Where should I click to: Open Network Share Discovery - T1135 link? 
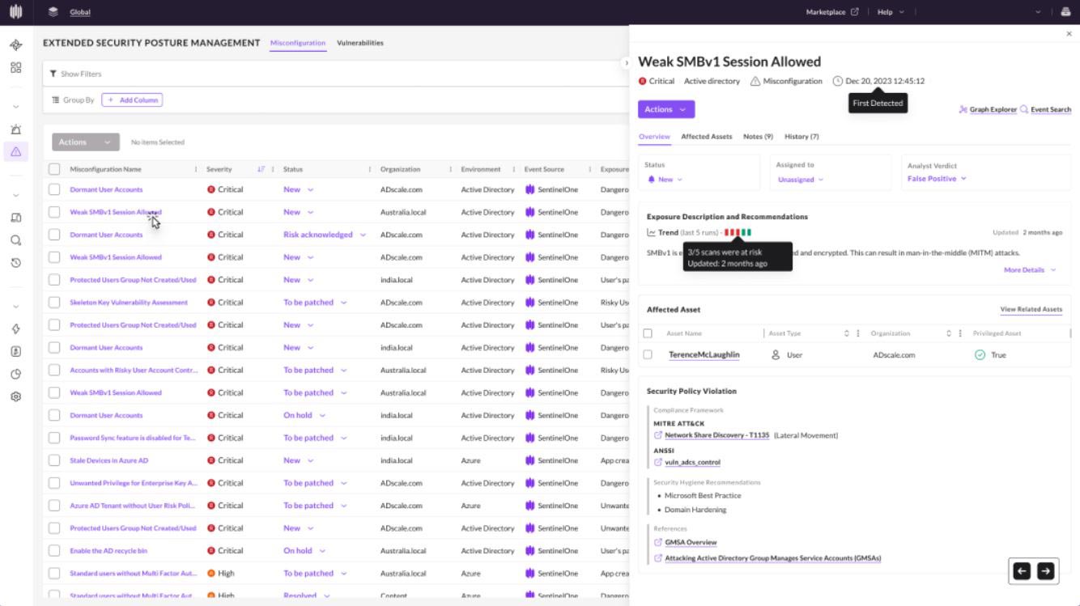point(717,435)
